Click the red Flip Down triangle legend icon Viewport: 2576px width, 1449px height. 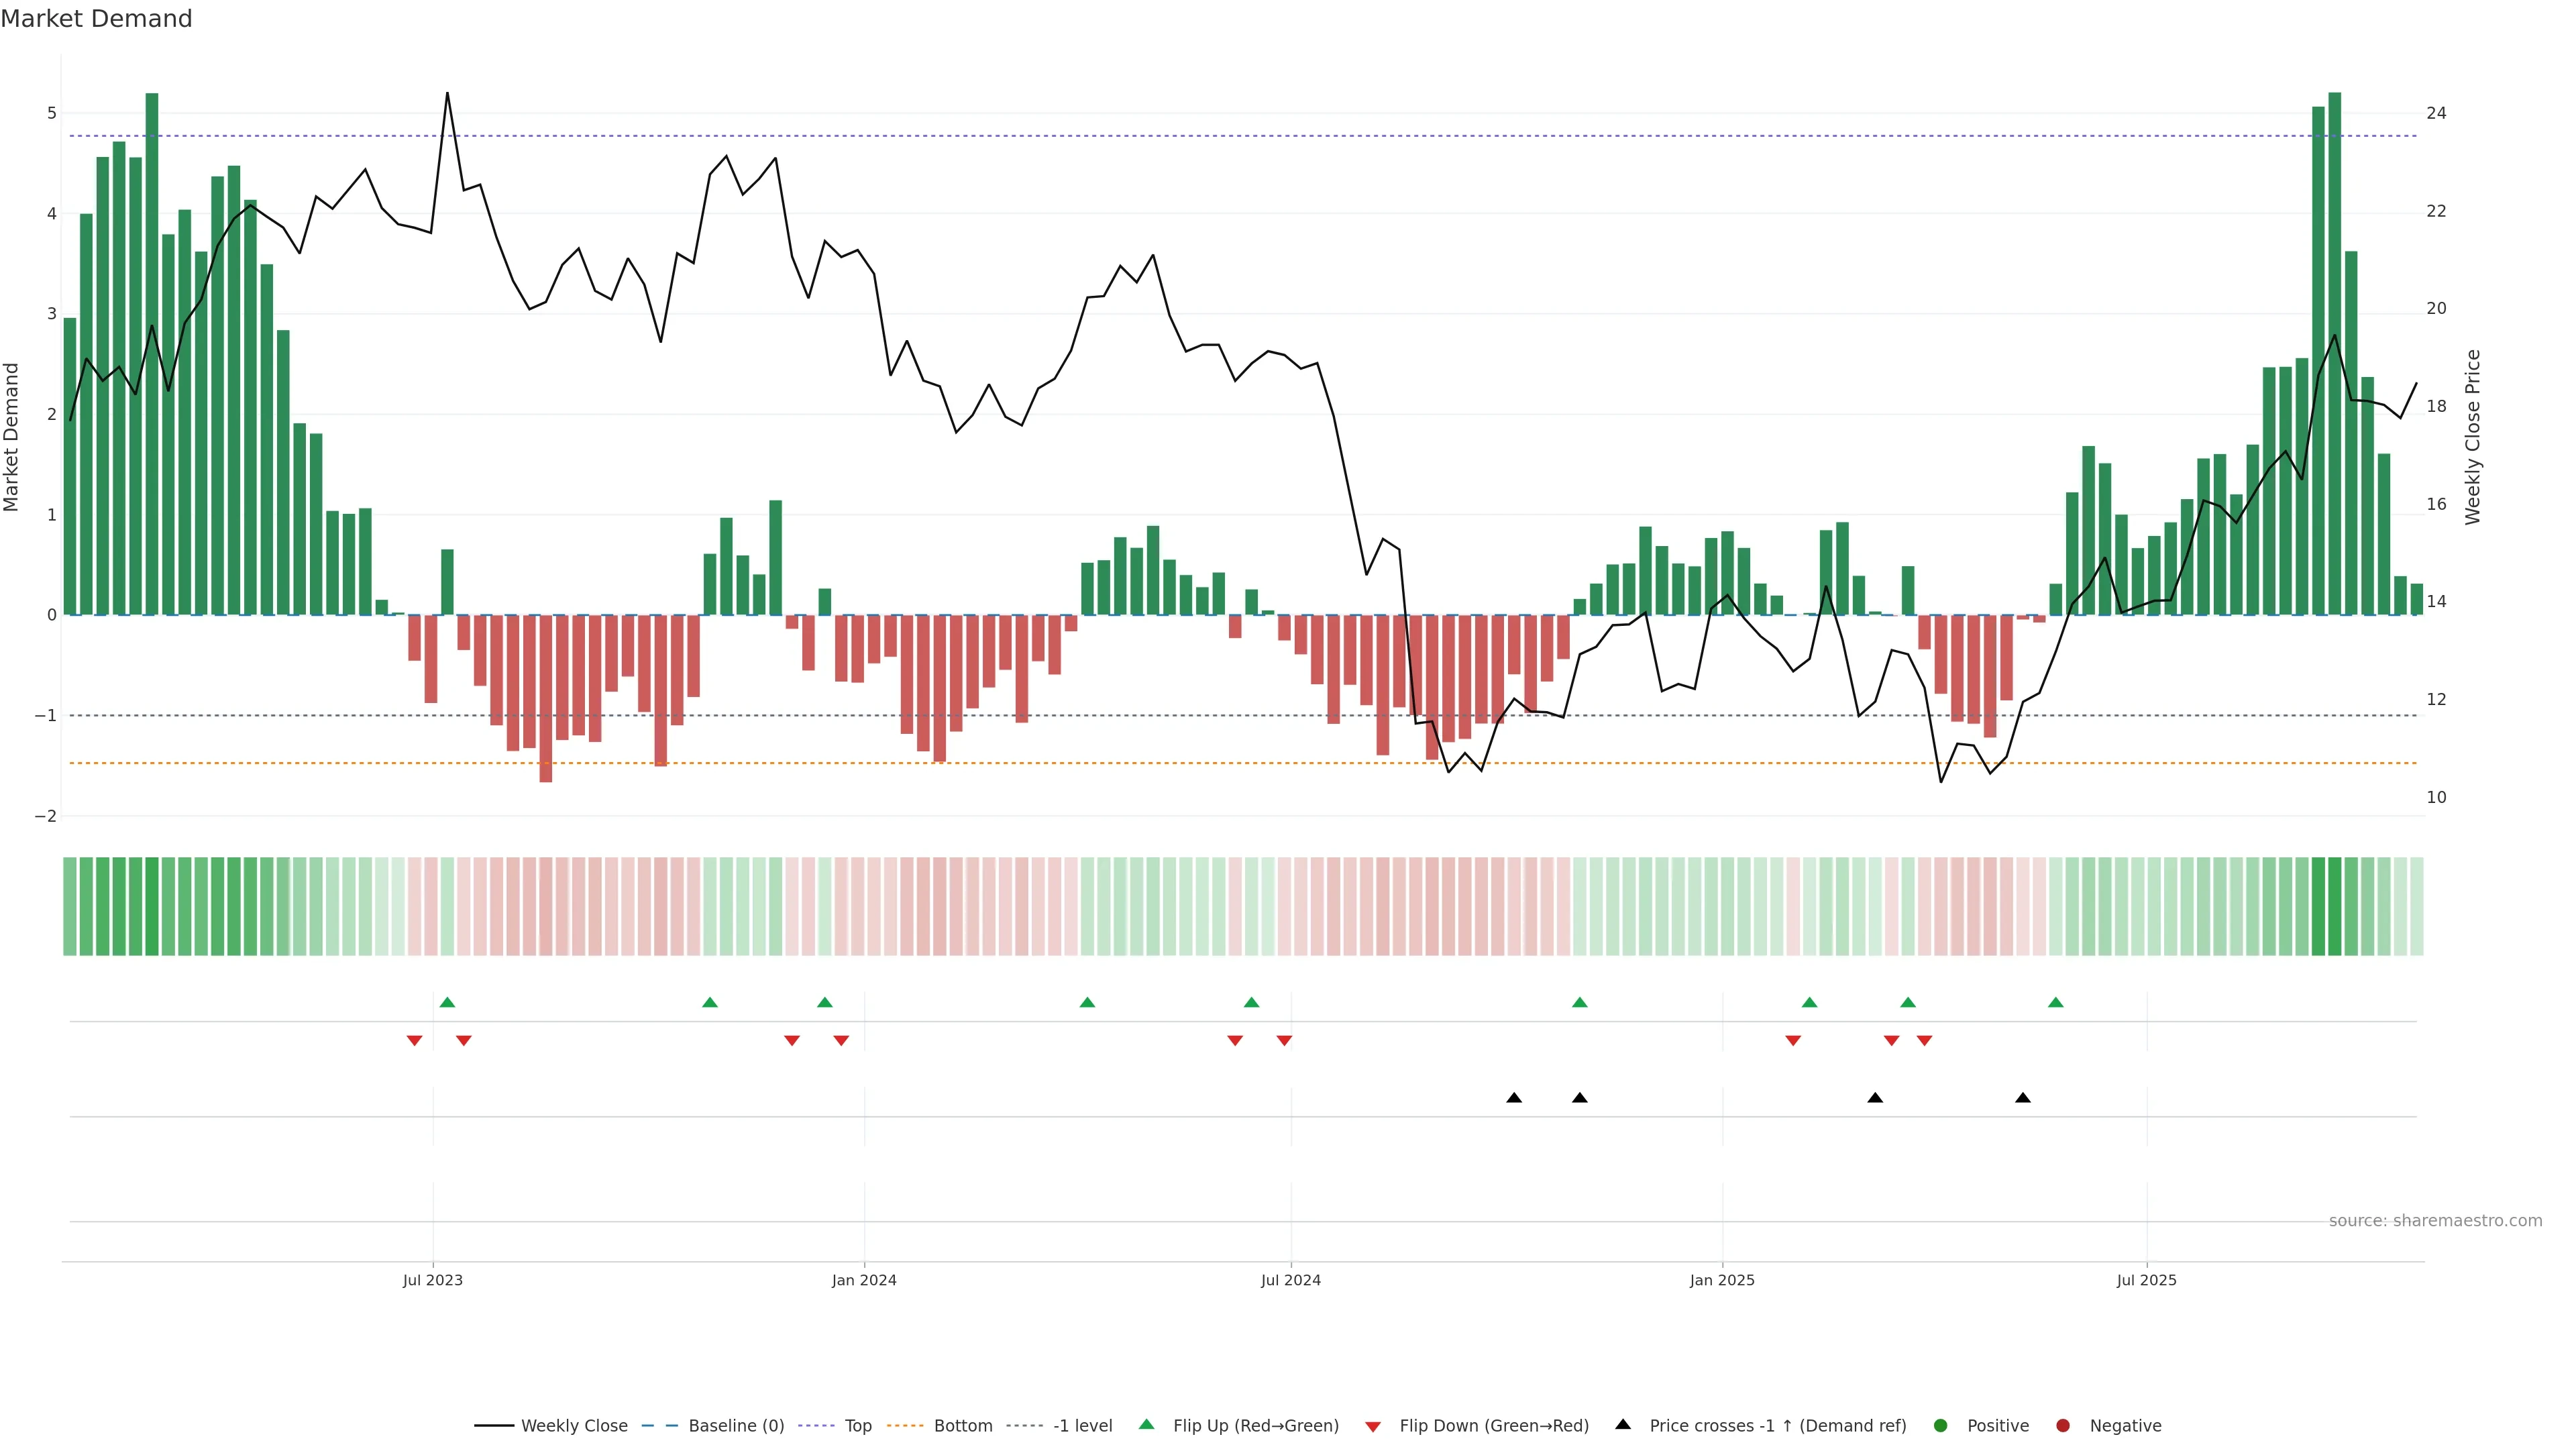(1373, 1426)
